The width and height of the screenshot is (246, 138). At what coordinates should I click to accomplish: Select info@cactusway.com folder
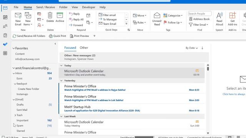[x=27, y=59]
